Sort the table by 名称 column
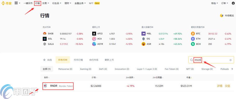The width and height of the screenshot is (236, 99). click(x=47, y=78)
